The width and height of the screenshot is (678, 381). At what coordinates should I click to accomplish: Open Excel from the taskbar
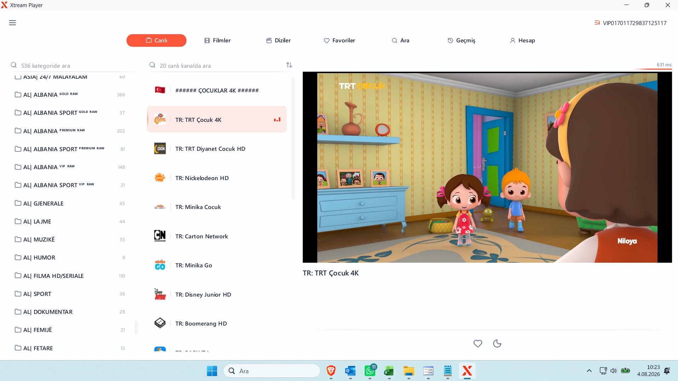click(389, 371)
